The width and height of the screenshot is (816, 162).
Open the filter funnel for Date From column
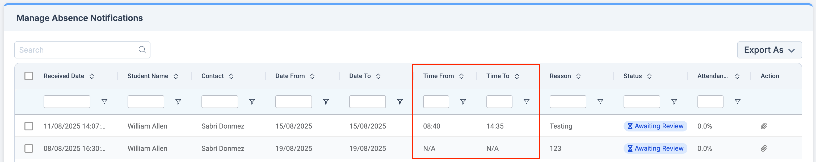coord(326,101)
